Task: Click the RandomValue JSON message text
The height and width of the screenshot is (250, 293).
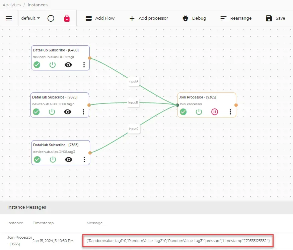Action: (178, 241)
